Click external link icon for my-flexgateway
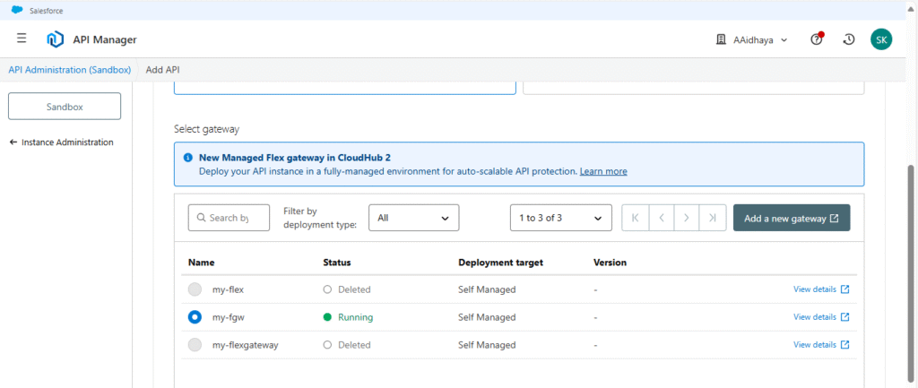This screenshot has width=918, height=388. tap(844, 345)
